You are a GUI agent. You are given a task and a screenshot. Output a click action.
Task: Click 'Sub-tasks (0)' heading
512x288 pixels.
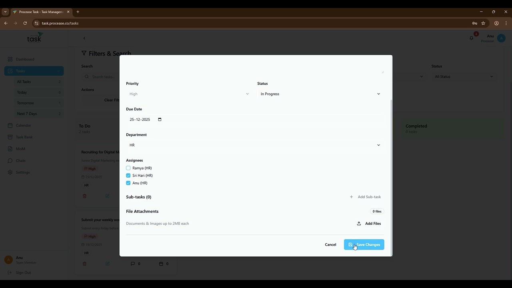coord(138,197)
